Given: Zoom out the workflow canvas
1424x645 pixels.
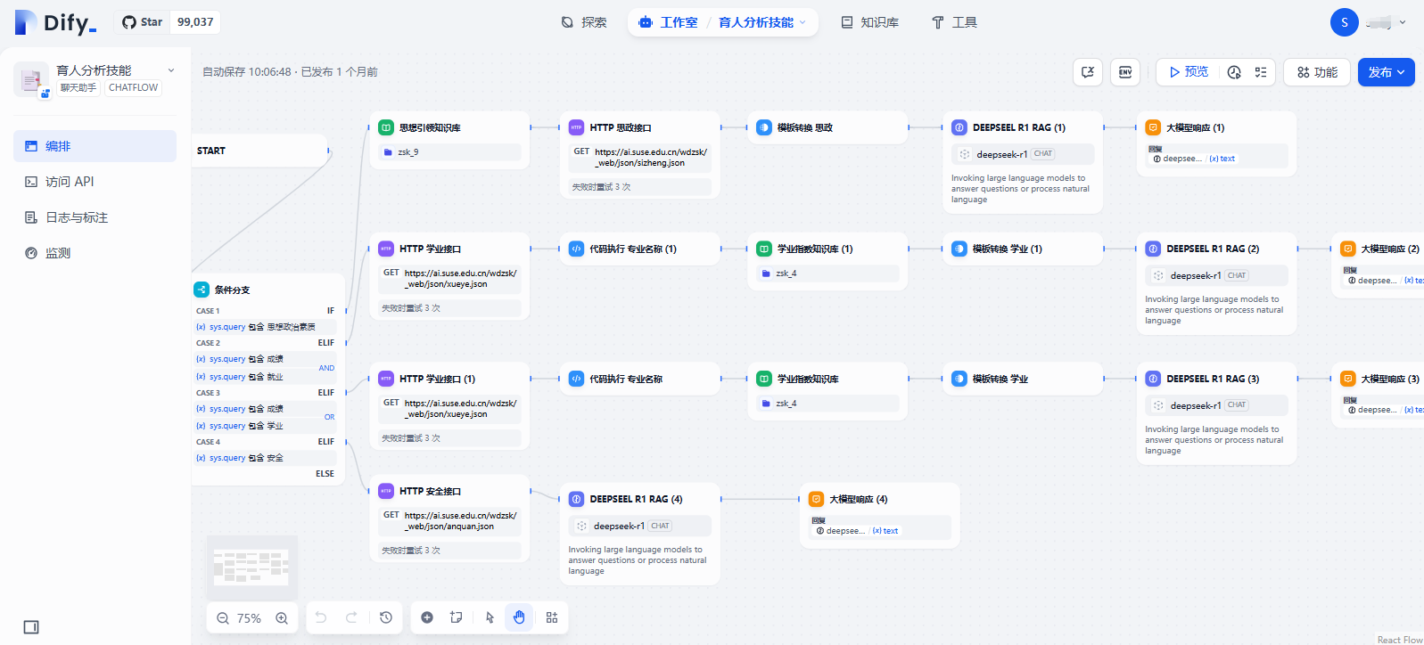Looking at the screenshot, I should point(223,618).
